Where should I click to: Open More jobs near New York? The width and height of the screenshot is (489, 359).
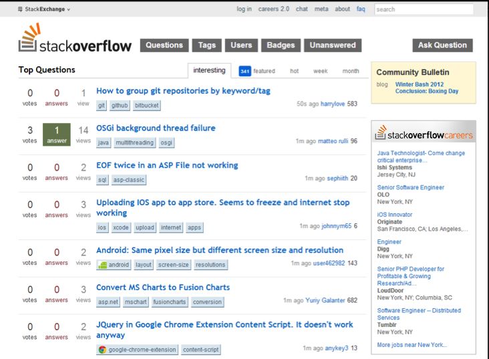[412, 345]
